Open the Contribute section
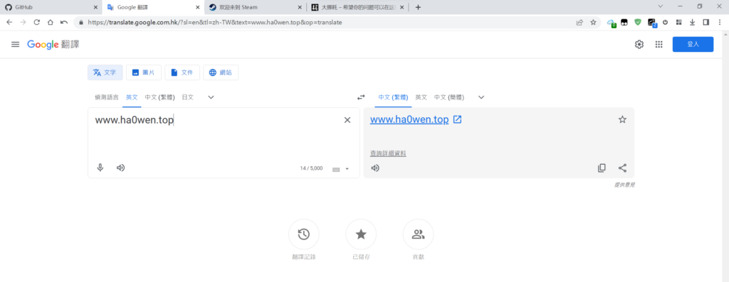Screen dimensions: 729x282 (x=419, y=234)
